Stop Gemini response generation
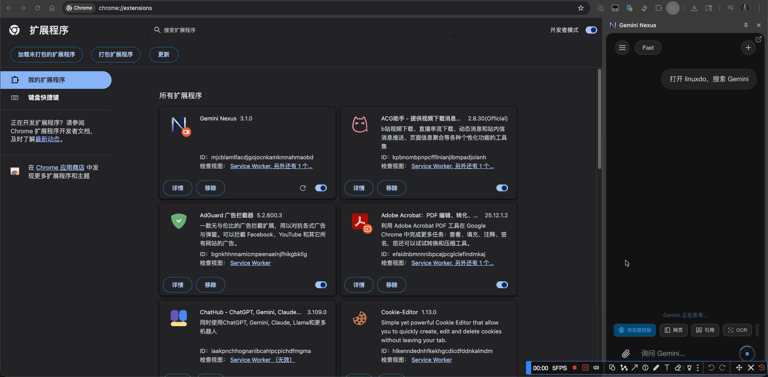Viewport: 768px width, 377px height. tap(747, 354)
